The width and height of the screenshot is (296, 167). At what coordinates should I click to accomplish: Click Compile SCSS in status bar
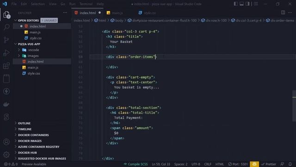(x=136, y=164)
